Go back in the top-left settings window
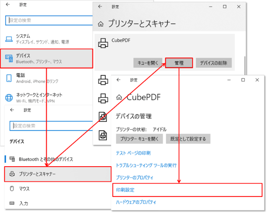This screenshot has height=213, width=267. coord(8,4)
